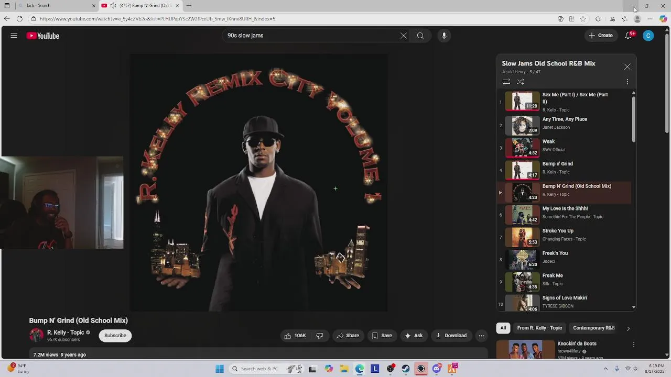Viewport: 671px width, 377px height.
Task: Like the video with 106K likes
Action: (x=295, y=336)
